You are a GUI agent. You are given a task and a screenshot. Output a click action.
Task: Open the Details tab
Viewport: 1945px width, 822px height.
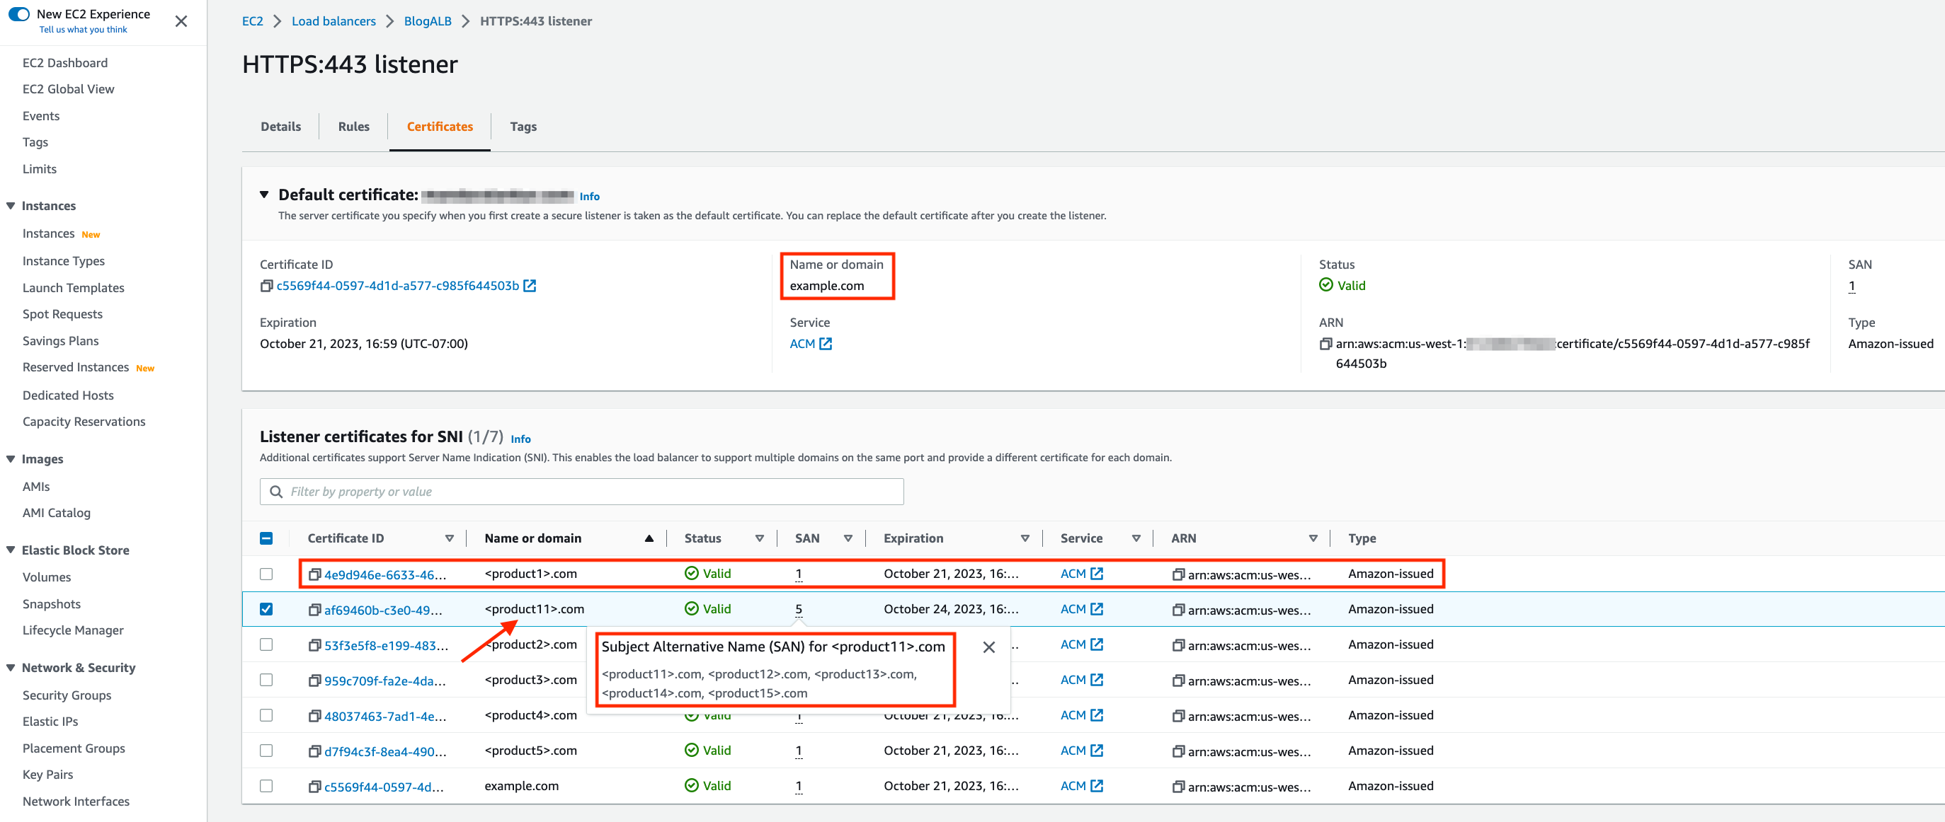[280, 126]
